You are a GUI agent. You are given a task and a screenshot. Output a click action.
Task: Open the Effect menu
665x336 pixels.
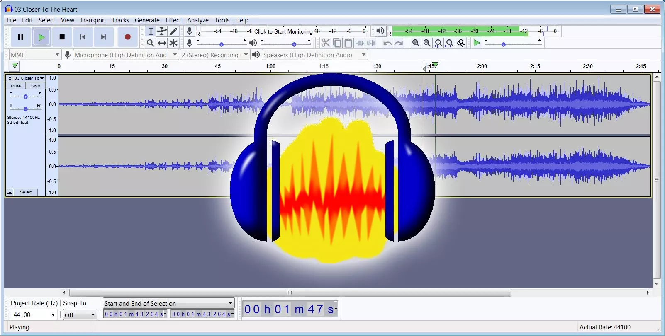click(173, 20)
